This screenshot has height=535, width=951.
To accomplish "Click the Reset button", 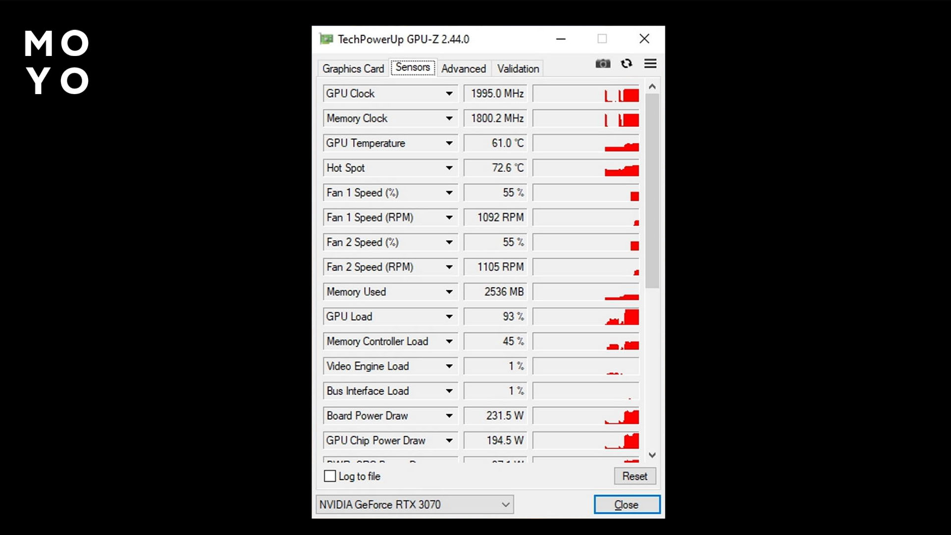I will (635, 476).
